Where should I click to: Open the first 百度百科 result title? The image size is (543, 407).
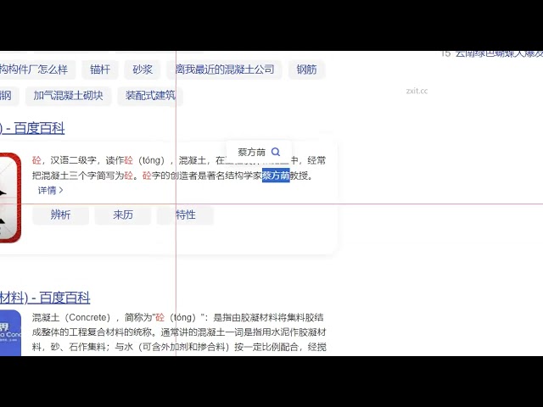click(x=32, y=128)
